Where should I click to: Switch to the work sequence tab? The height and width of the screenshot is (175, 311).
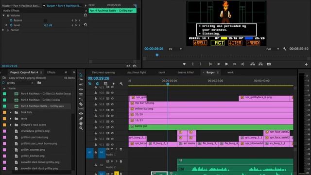pyautogui.click(x=230, y=72)
